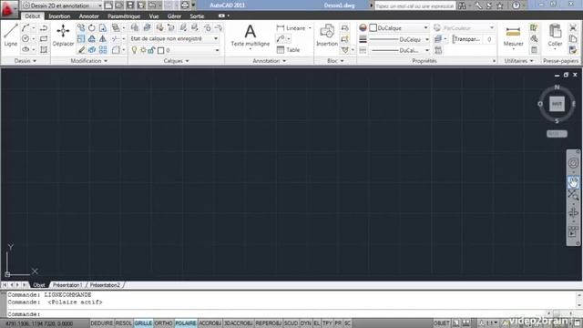Toggle POLAIRE tracking in status bar
The width and height of the screenshot is (583, 328).
(186, 323)
